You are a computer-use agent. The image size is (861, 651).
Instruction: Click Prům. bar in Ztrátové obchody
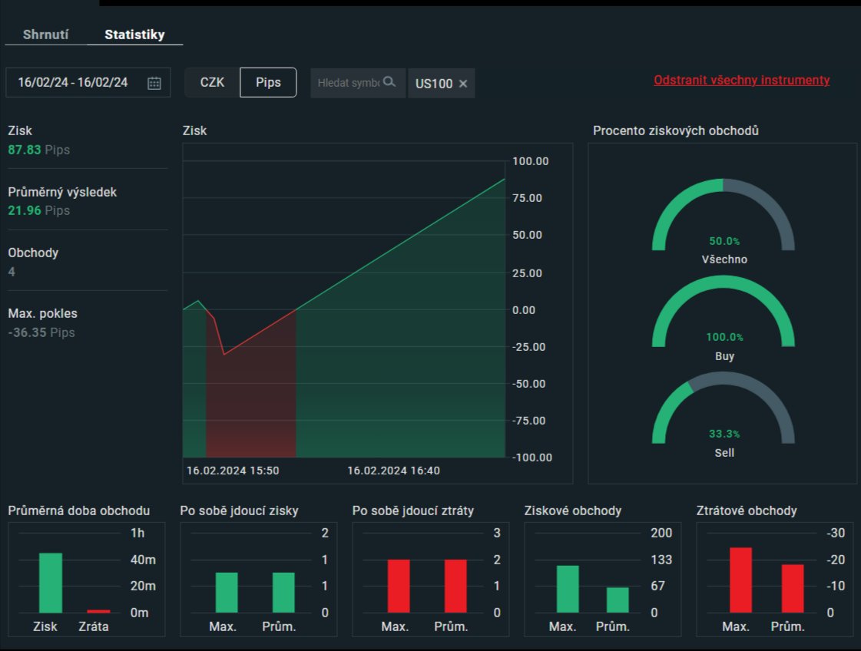793,588
